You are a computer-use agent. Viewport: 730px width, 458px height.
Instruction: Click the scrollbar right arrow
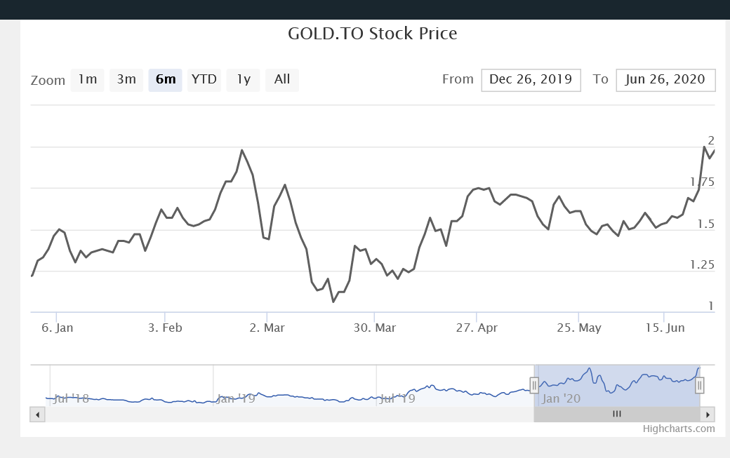(708, 414)
